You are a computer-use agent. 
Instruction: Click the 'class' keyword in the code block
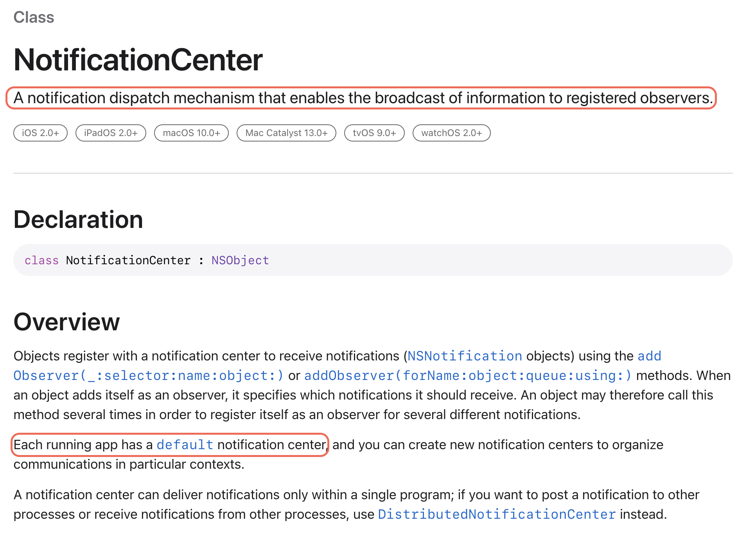(41, 260)
